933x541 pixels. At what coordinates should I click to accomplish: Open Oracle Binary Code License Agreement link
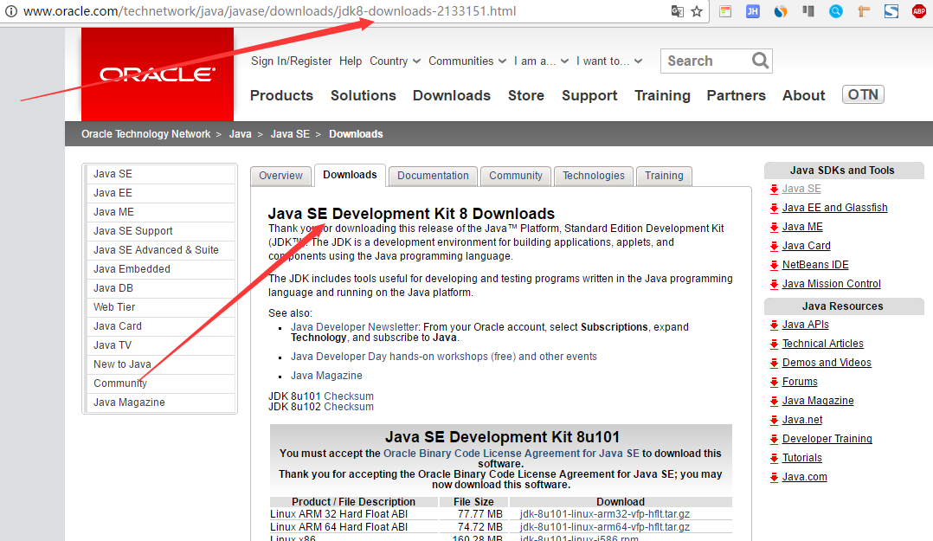tap(512, 454)
